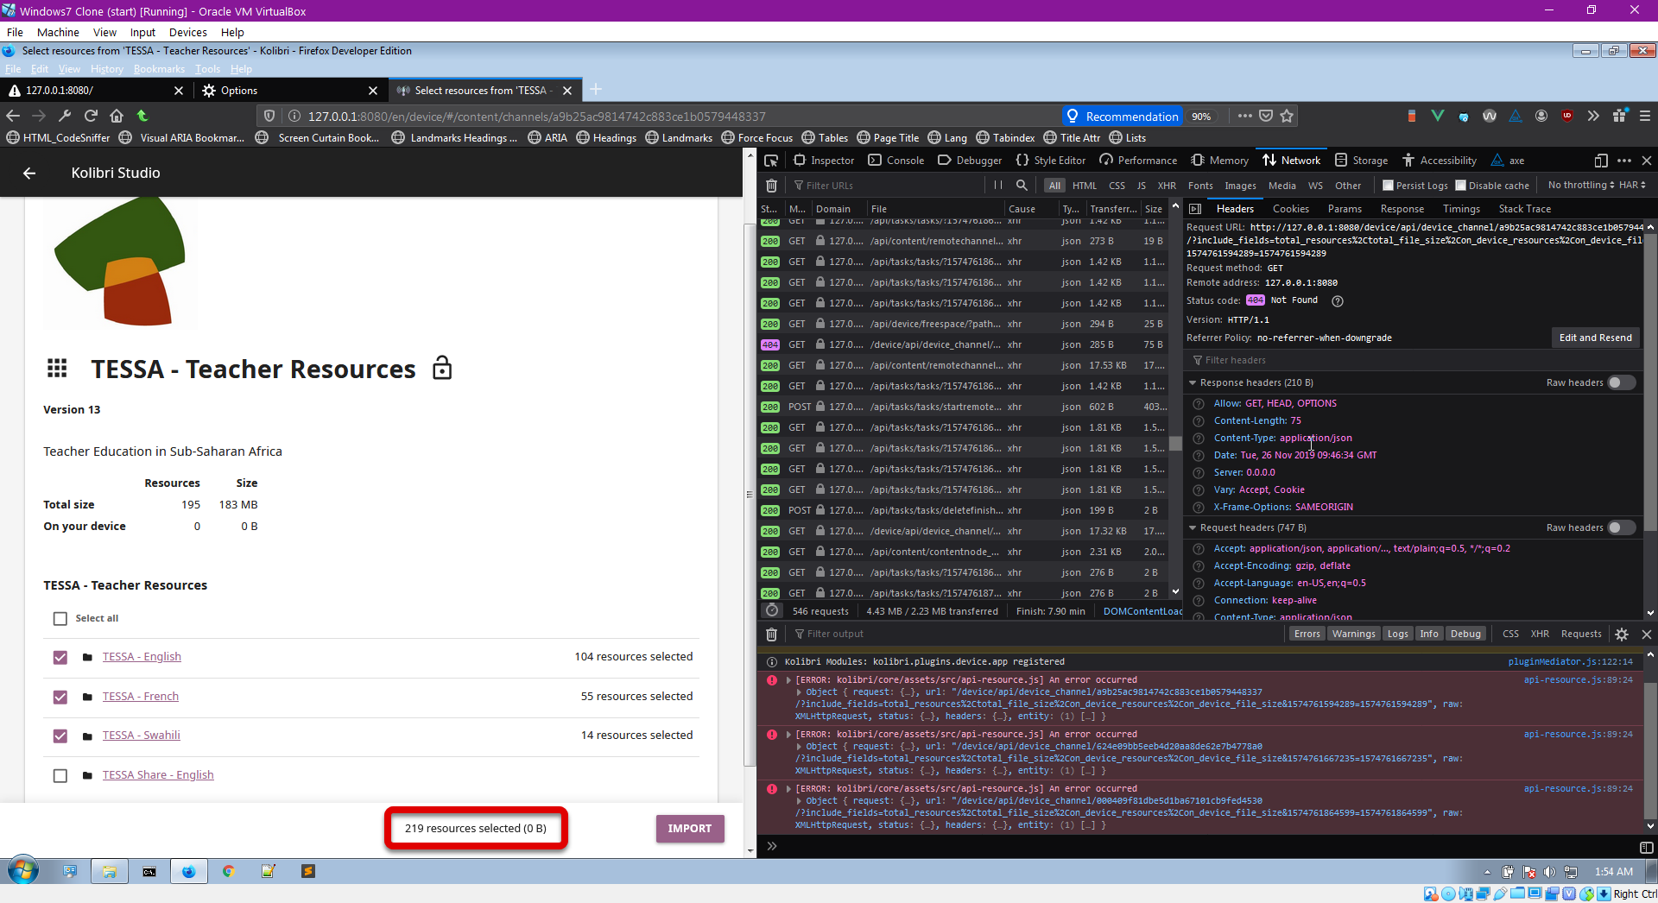Expand second console error entry
Image resolution: width=1658 pixels, height=903 pixels.
point(788,735)
